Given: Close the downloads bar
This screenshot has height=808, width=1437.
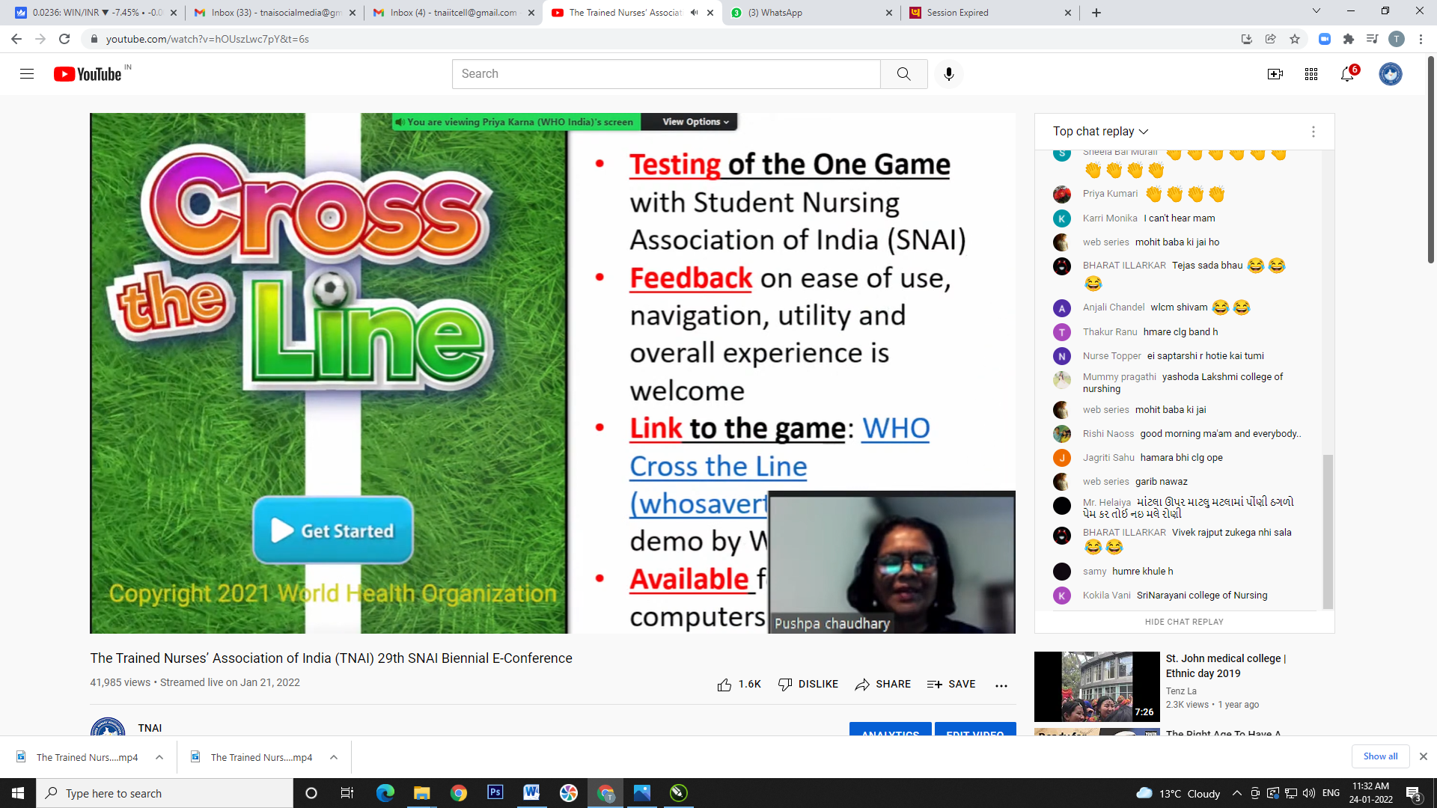Looking at the screenshot, I should click(1423, 756).
